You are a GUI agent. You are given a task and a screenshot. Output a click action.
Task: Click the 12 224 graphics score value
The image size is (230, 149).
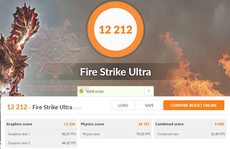[69, 124]
